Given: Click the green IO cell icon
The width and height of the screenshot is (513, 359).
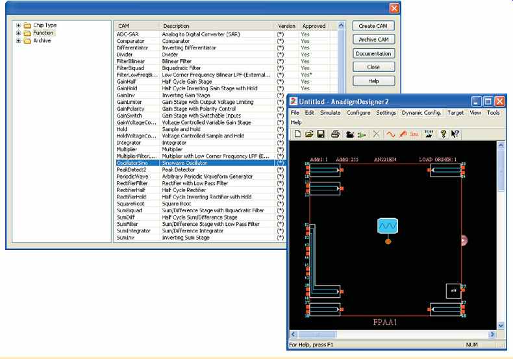Looking at the screenshot, I should pos(362,134).
